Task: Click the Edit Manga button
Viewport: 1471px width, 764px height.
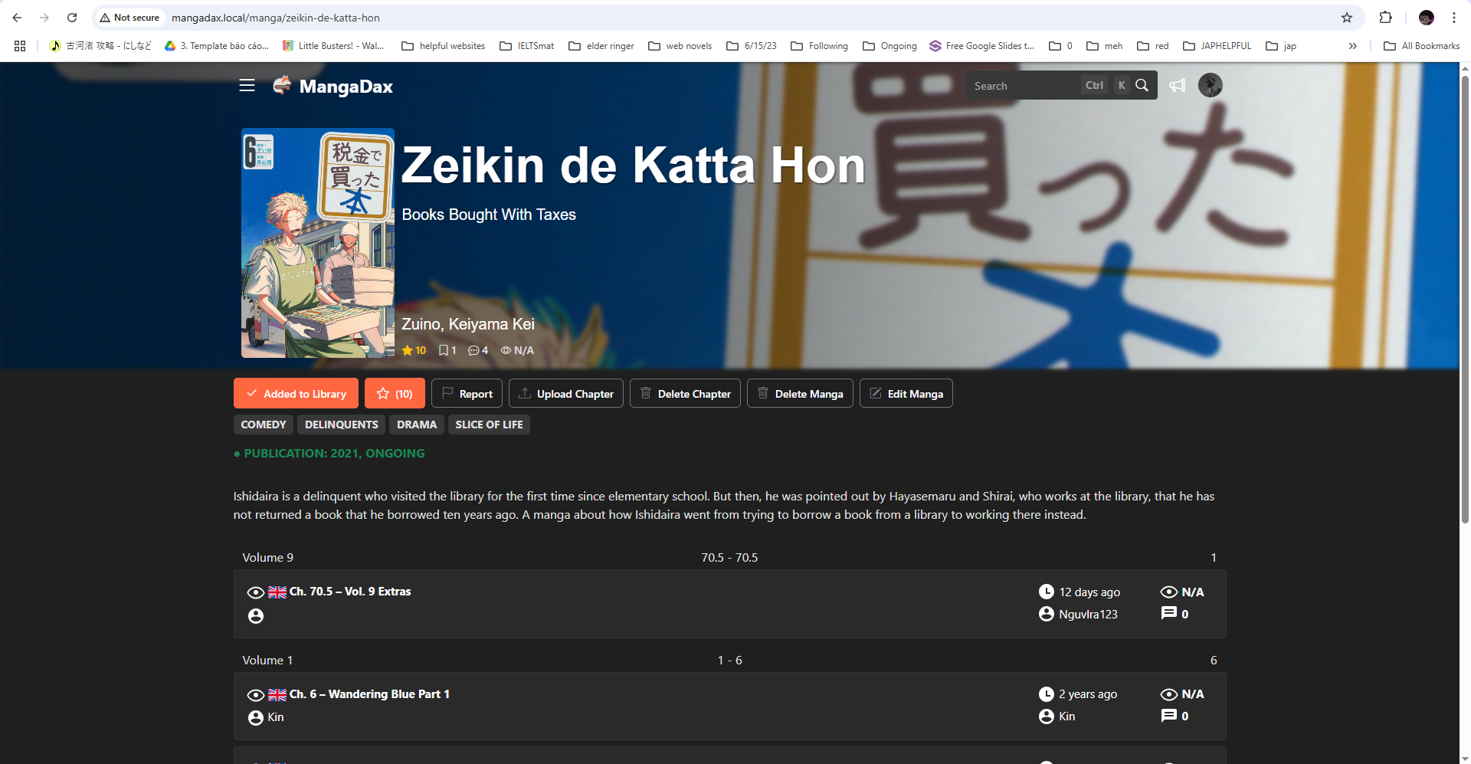Action: click(906, 394)
